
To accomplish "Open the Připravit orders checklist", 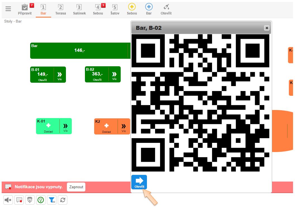I will 25,9.
